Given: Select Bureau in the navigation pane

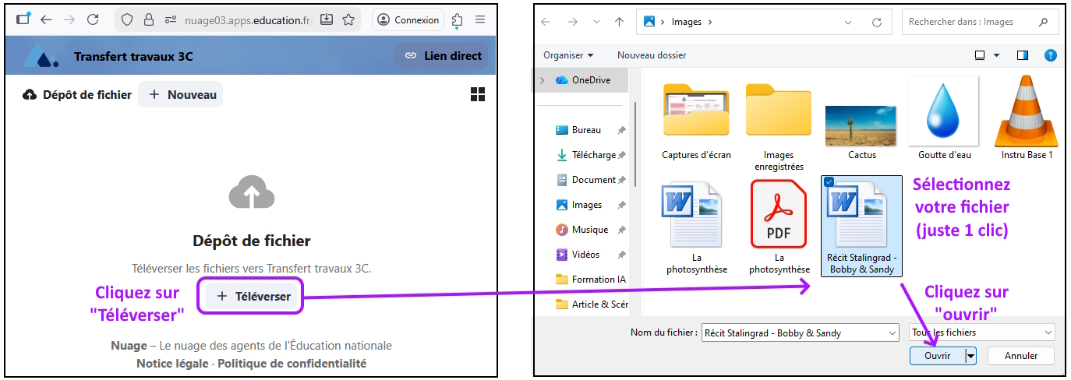Looking at the screenshot, I should (x=586, y=130).
